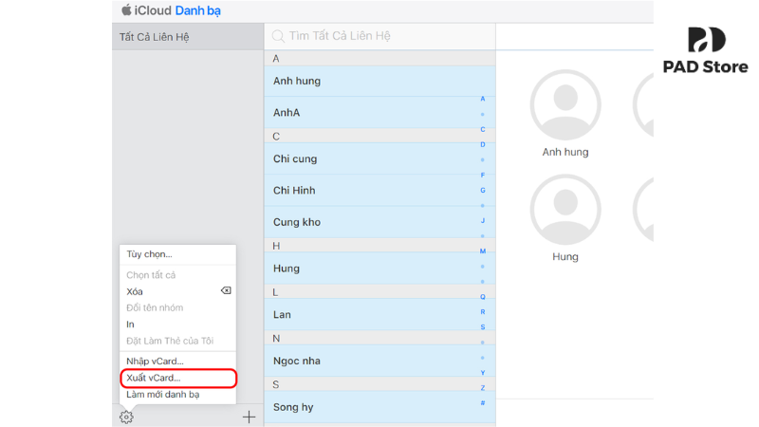Click the plus add contact icon
The image size is (759, 427).
[249, 417]
